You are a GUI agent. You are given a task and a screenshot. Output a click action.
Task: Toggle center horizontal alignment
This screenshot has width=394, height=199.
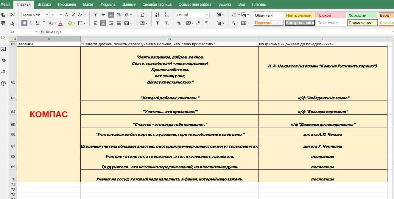click(x=103, y=23)
